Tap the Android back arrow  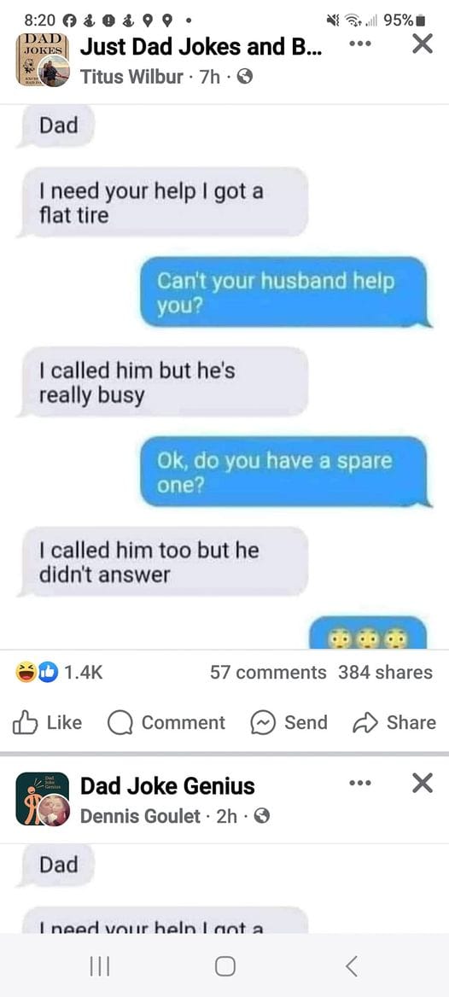[x=351, y=966]
